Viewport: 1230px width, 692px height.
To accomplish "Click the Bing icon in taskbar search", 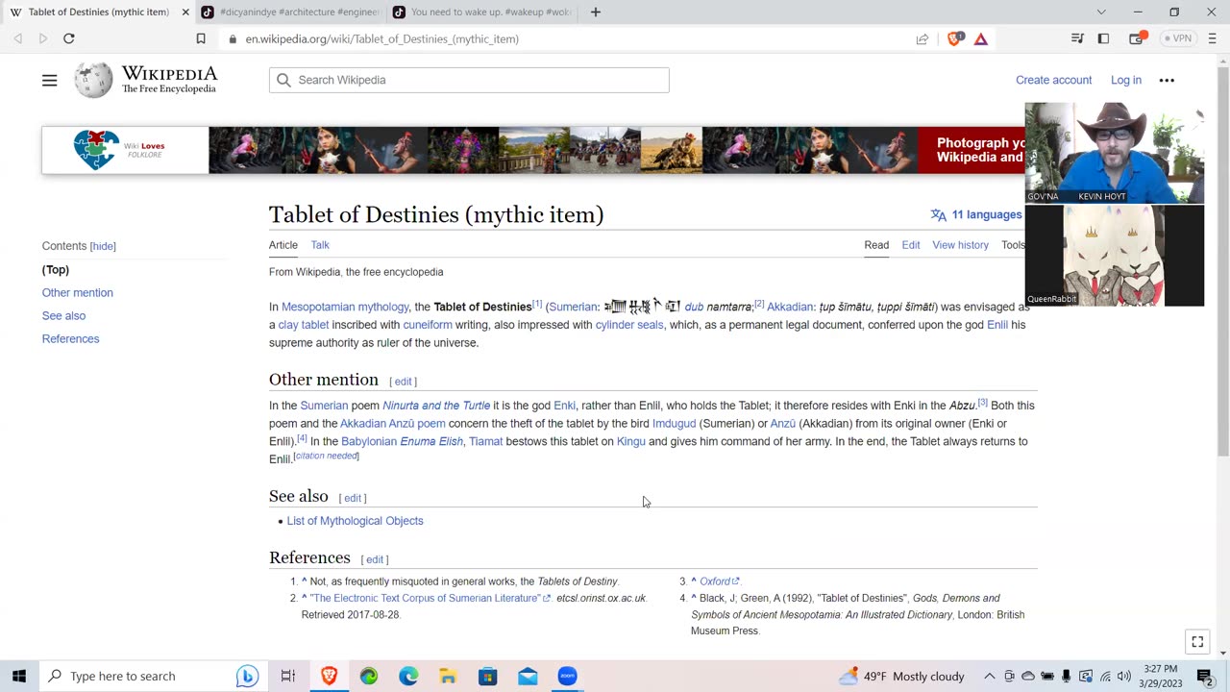I will (x=247, y=676).
